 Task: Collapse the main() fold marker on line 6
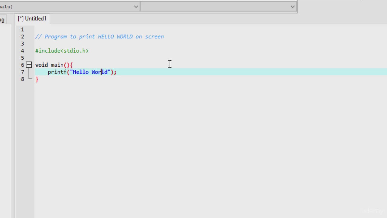coord(29,65)
